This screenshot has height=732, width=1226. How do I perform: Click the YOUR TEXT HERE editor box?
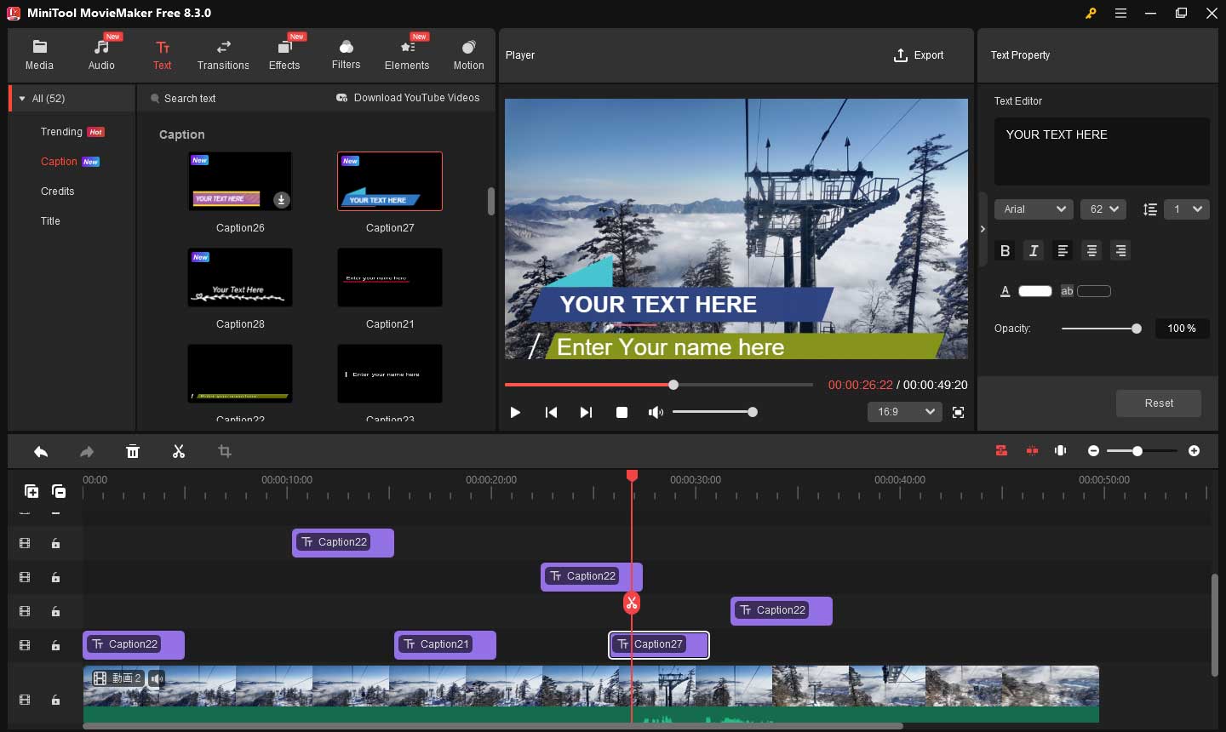click(1102, 152)
